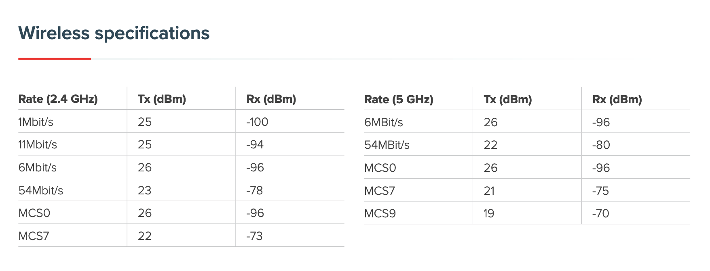The width and height of the screenshot is (710, 271).
Task: Click the Wireless specifications heading
Action: [x=114, y=33]
